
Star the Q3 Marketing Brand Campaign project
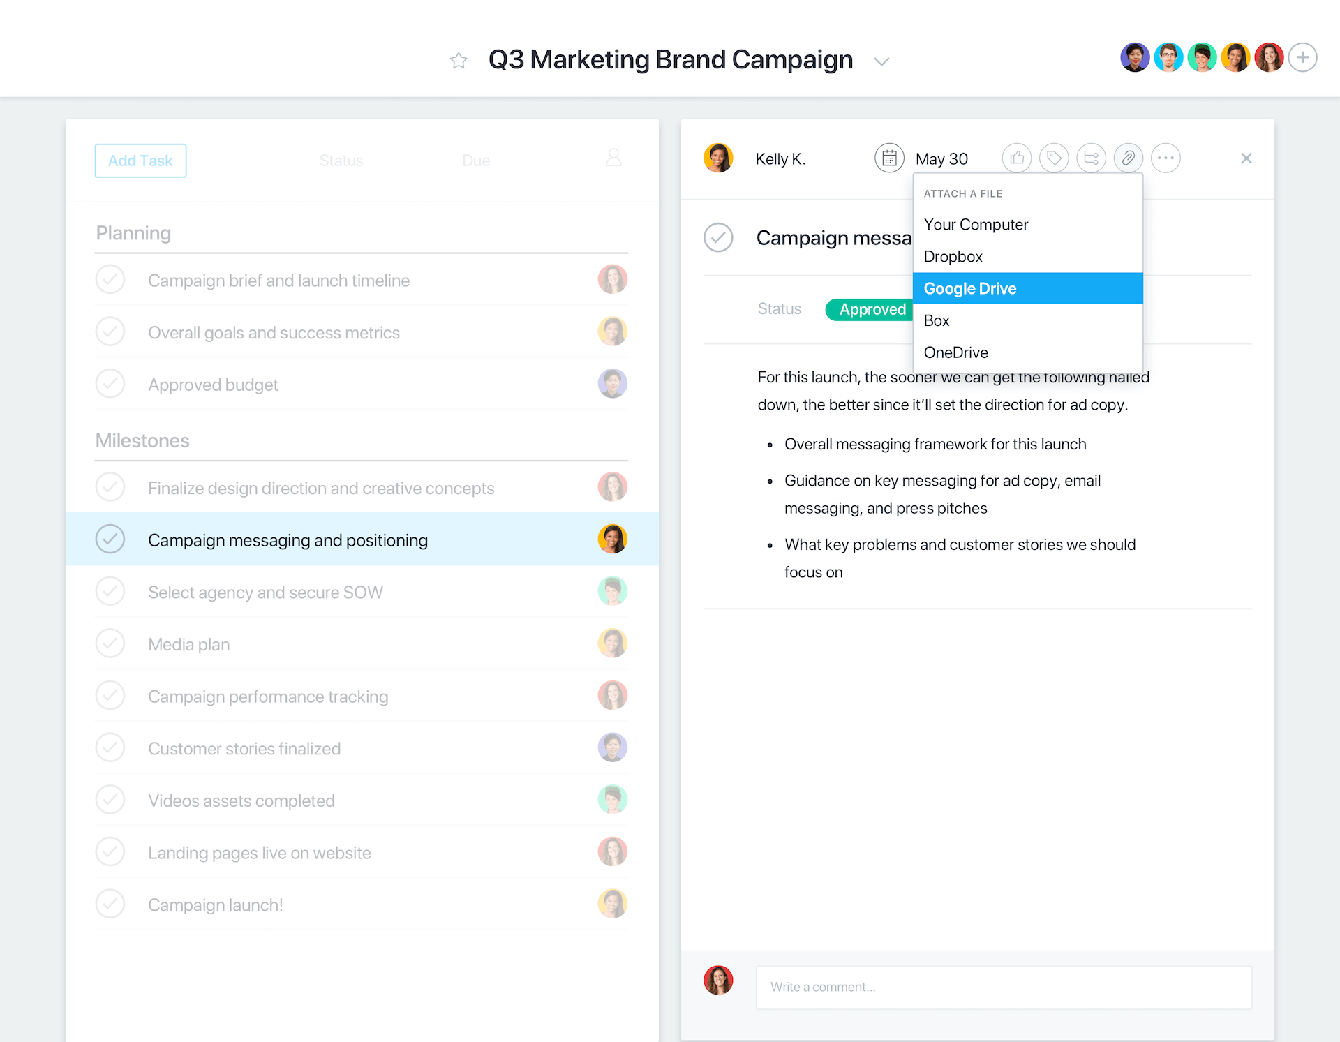pos(459,60)
